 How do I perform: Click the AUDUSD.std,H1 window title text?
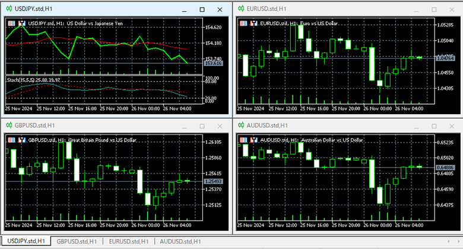coord(267,125)
